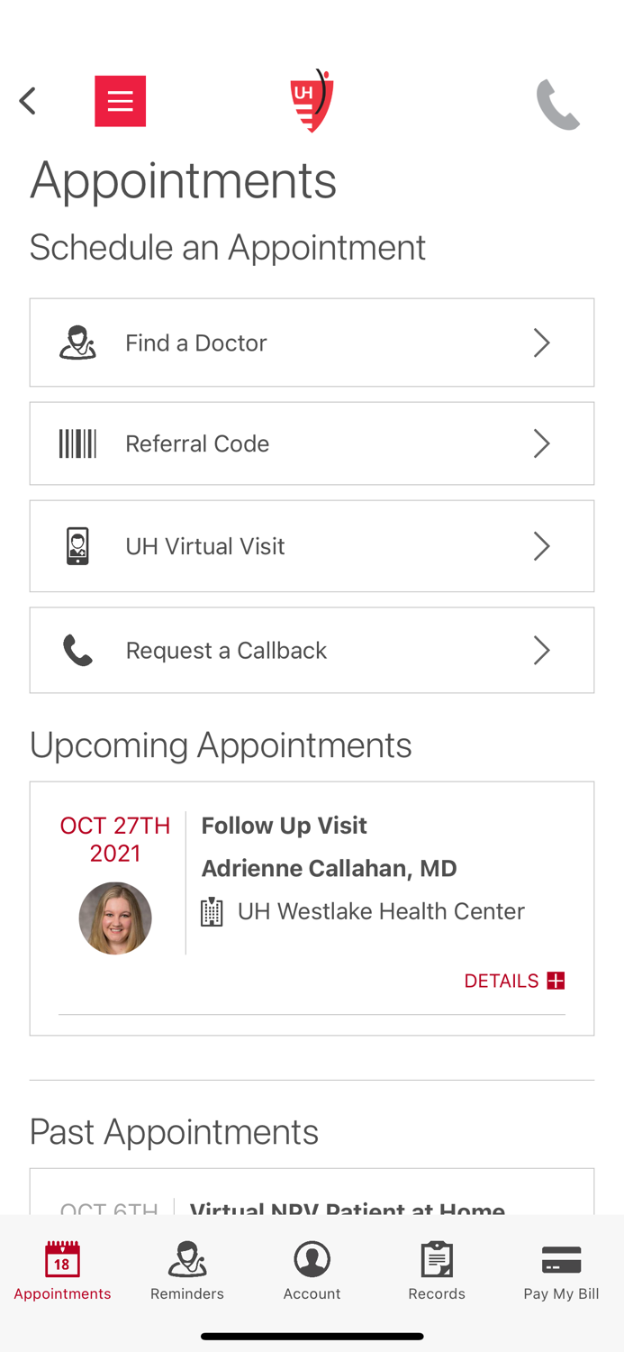Tap Request a Callback label
This screenshot has height=1352, width=624.
click(226, 650)
